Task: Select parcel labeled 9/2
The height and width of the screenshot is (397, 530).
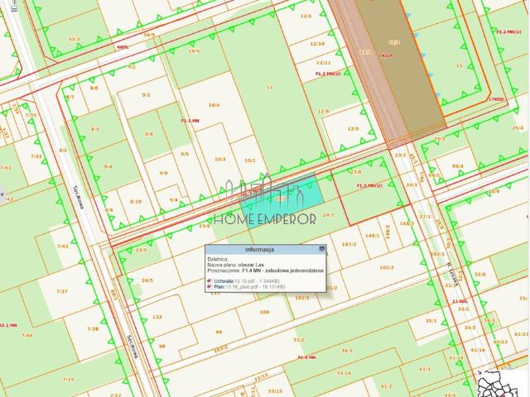Action: click(x=147, y=95)
